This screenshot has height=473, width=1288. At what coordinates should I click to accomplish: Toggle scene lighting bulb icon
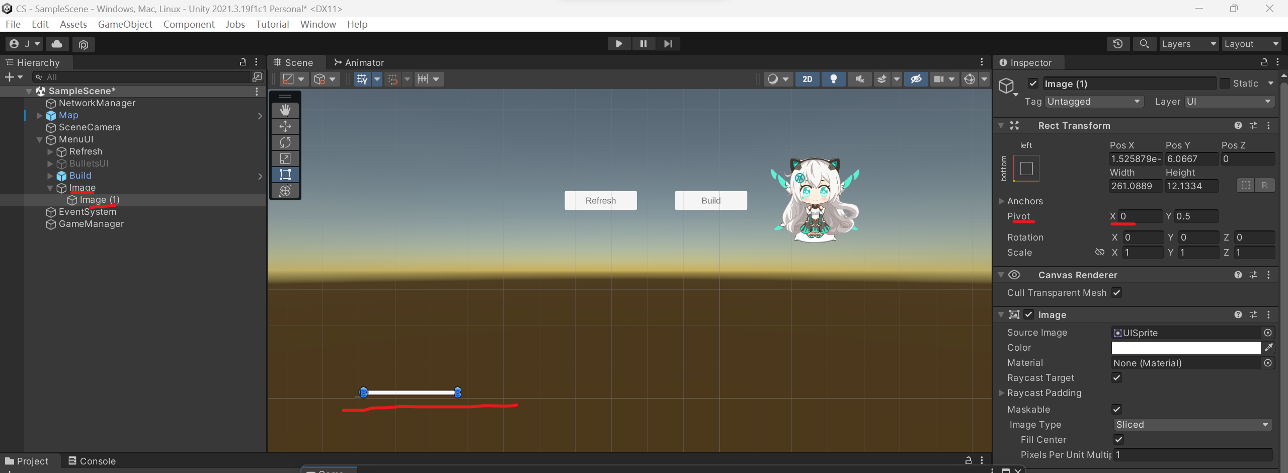point(833,79)
